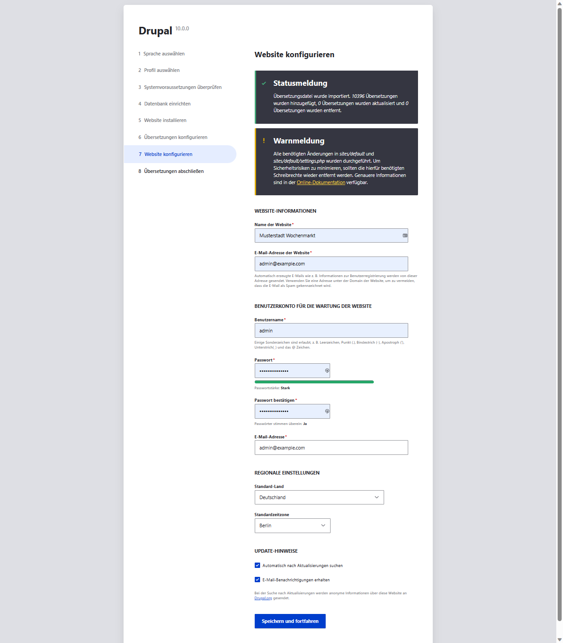Click the Benutzername label

click(269, 320)
